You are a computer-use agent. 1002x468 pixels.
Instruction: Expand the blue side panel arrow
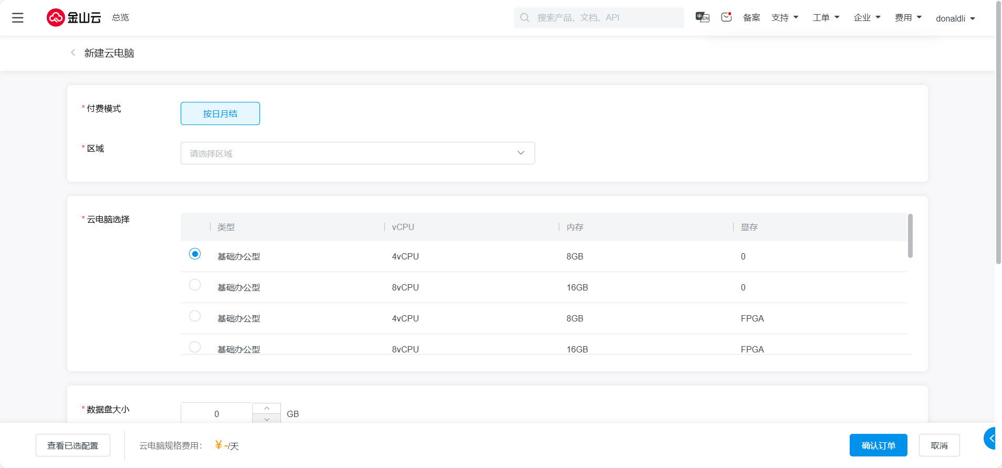(991, 438)
